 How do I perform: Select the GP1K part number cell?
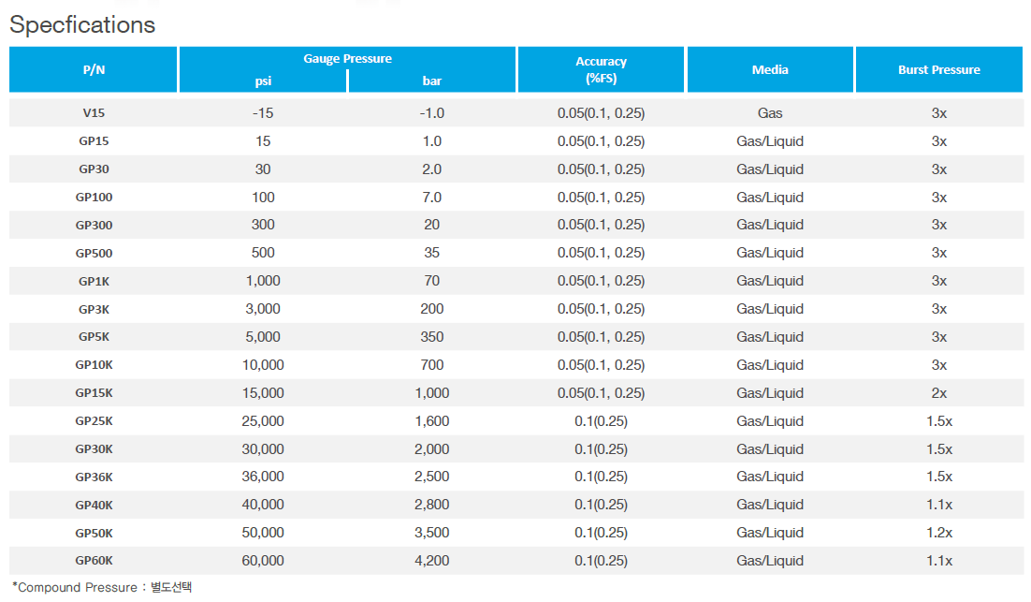[94, 282]
